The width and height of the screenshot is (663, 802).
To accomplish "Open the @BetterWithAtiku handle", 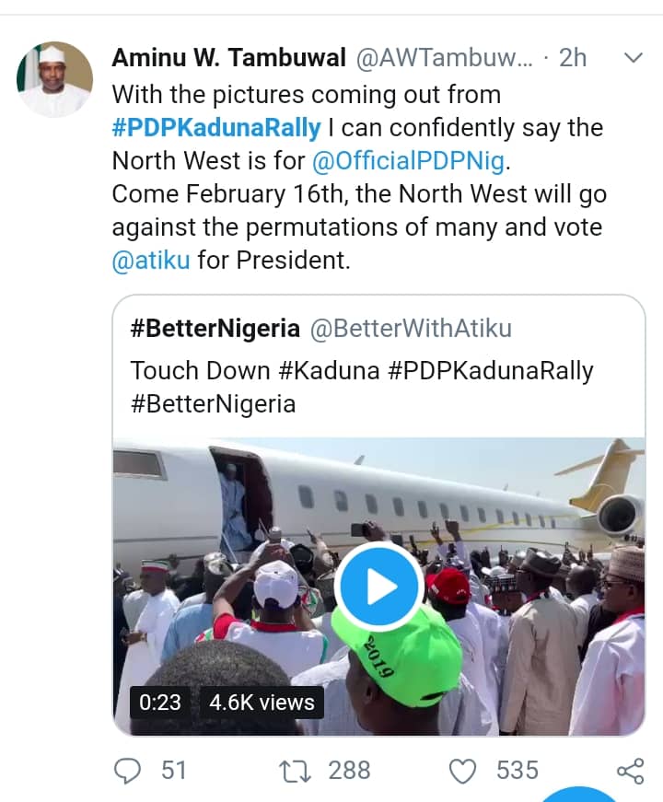I will (411, 328).
